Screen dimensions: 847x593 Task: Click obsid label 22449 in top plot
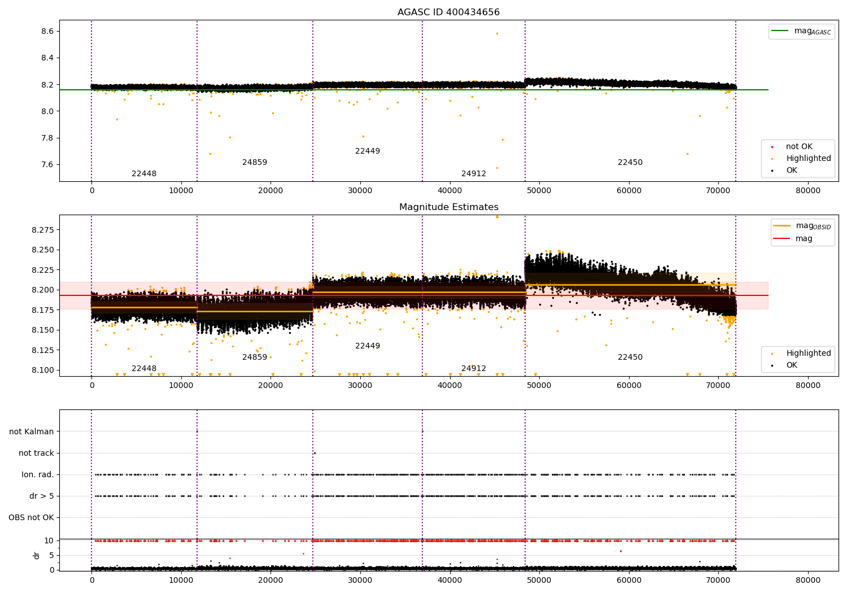coord(368,151)
